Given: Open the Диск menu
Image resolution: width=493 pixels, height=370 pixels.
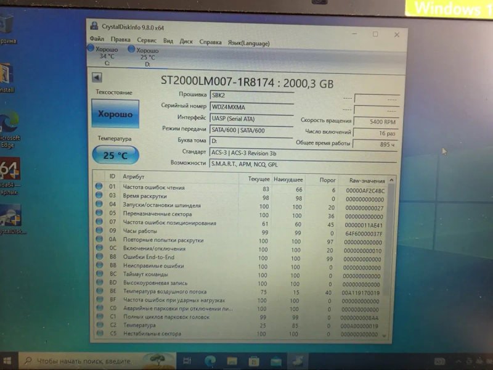Looking at the screenshot, I should pos(186,41).
